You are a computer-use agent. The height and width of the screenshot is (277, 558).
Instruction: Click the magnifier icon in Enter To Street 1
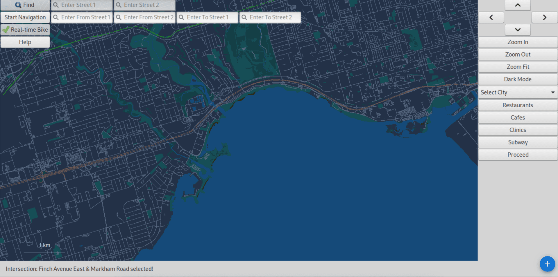pyautogui.click(x=182, y=17)
